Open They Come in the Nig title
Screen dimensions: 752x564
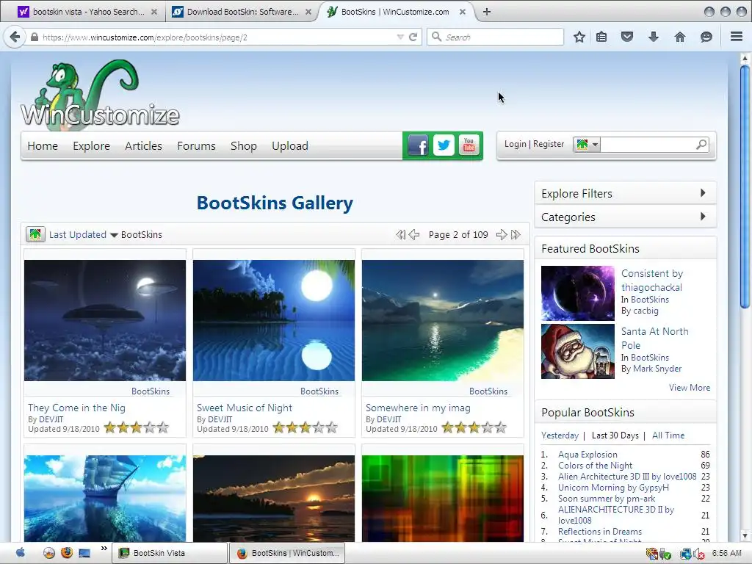coord(76,408)
